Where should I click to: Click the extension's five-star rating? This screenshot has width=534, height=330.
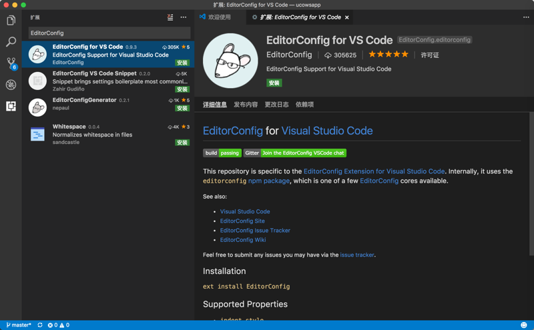click(x=388, y=55)
